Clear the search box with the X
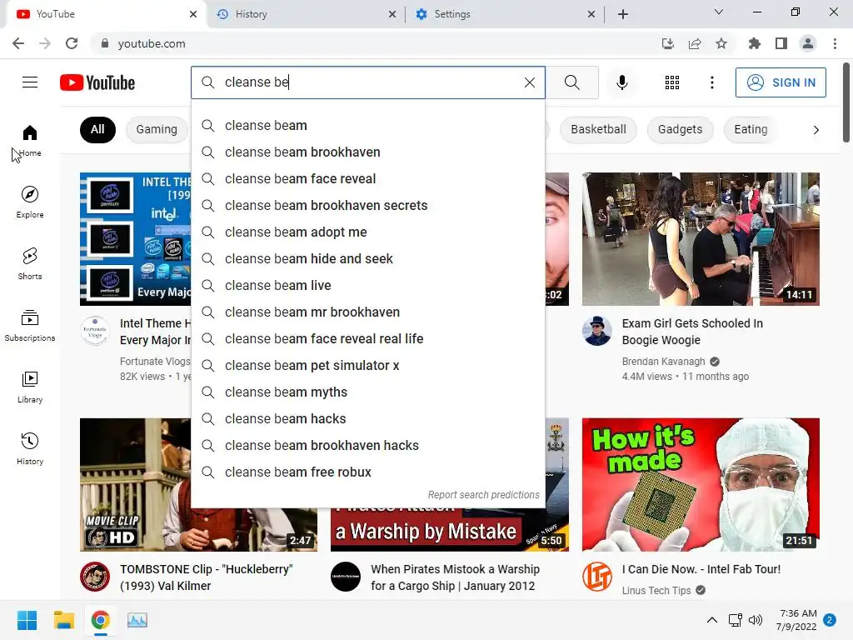Image resolution: width=853 pixels, height=640 pixels. pos(529,82)
